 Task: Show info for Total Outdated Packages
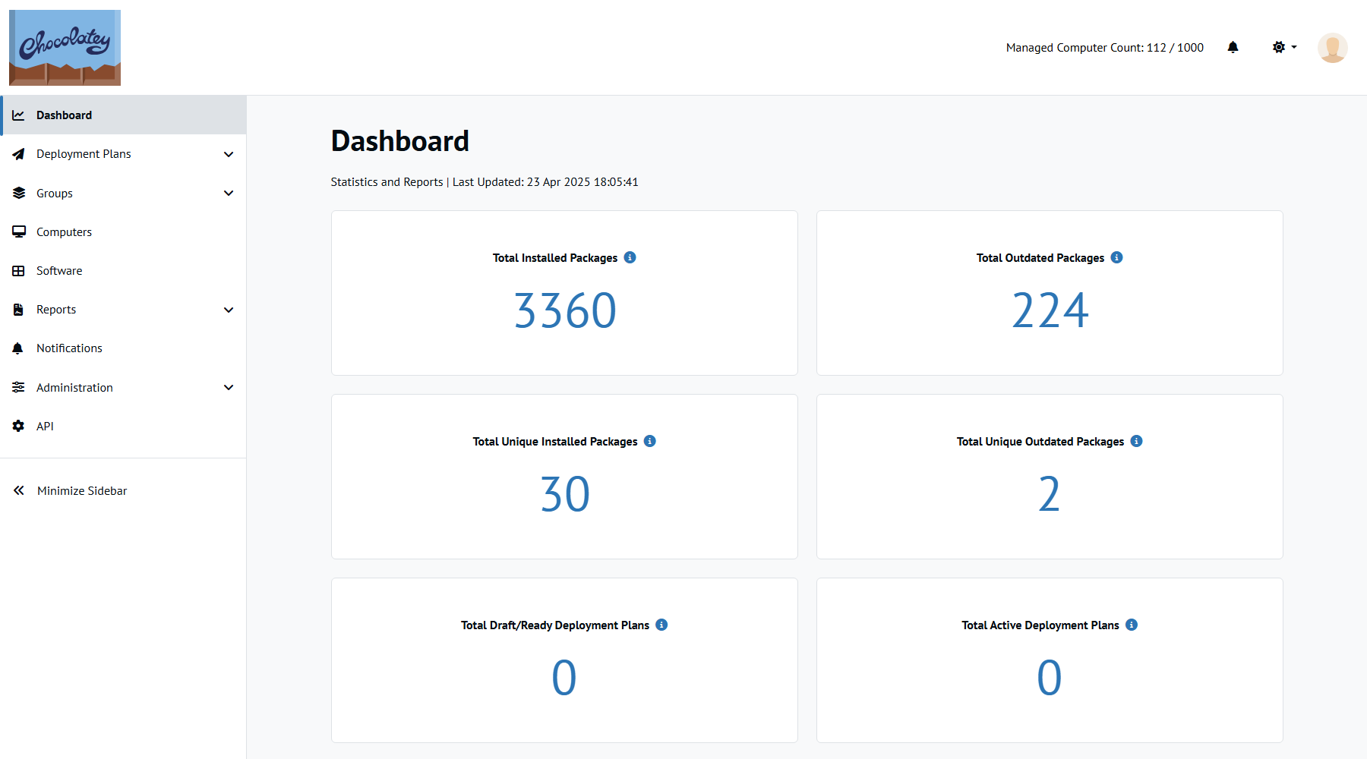pyautogui.click(x=1116, y=257)
